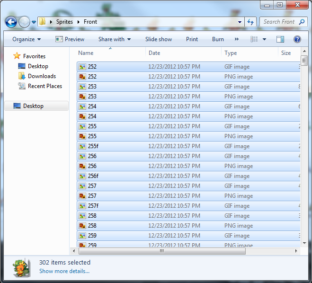Click the horizontal scrollbar thumb
312x283 pixels.
pos(161,251)
